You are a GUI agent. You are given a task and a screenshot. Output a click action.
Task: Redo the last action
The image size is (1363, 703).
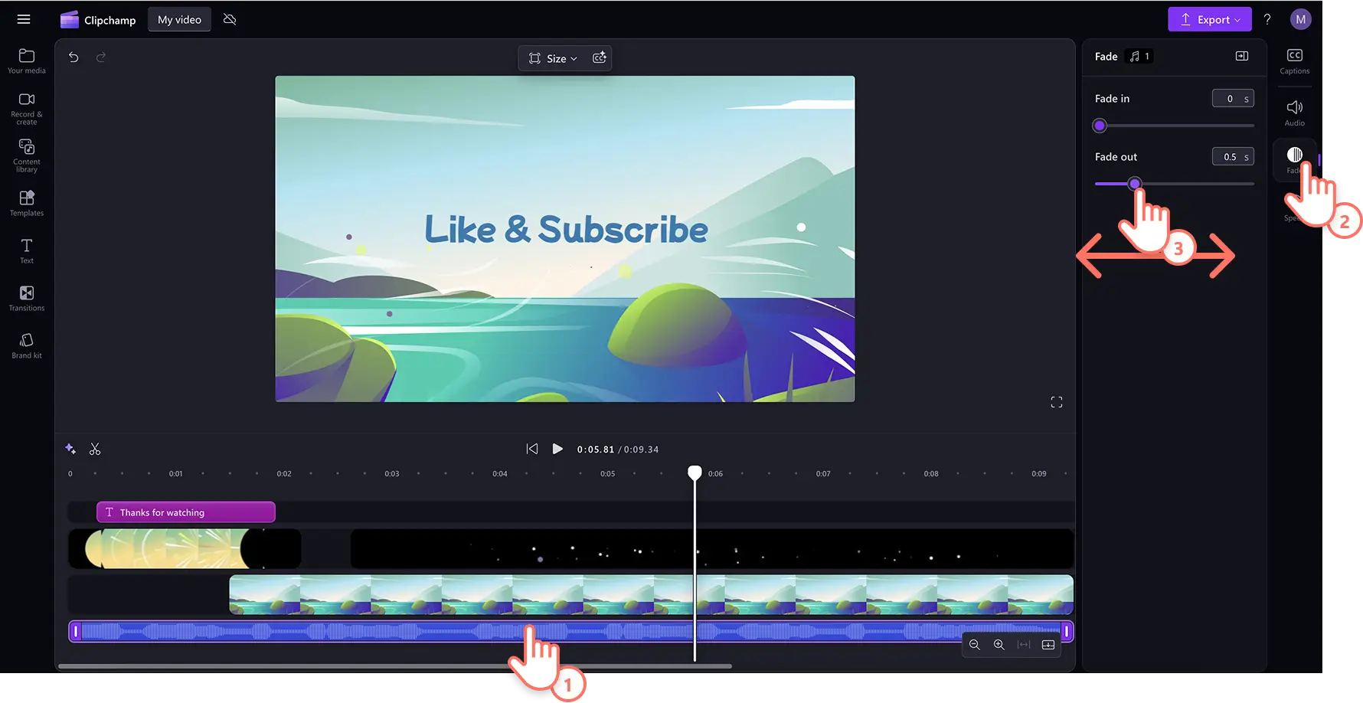(101, 57)
